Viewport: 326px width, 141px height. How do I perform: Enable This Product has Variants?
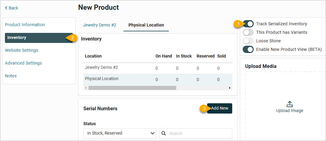pos(248,33)
